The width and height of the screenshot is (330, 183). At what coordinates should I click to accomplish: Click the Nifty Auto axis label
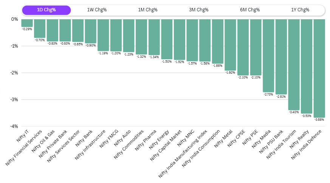pyautogui.click(x=125, y=138)
